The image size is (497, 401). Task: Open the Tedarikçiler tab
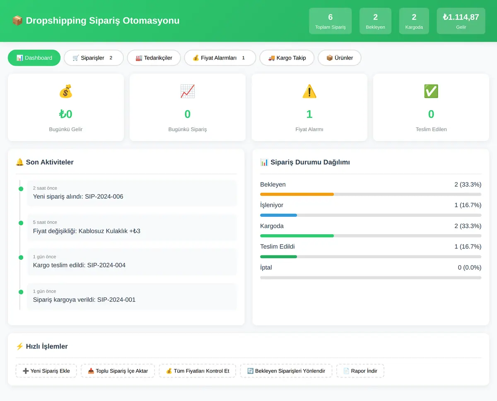(154, 58)
